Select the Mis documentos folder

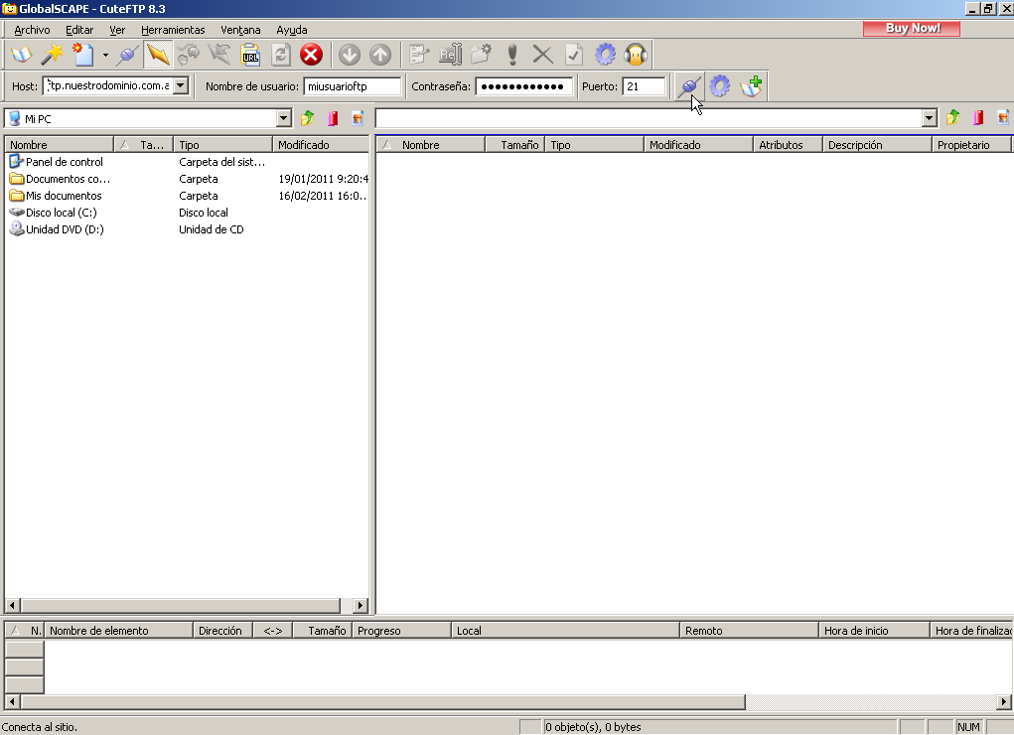click(56, 196)
